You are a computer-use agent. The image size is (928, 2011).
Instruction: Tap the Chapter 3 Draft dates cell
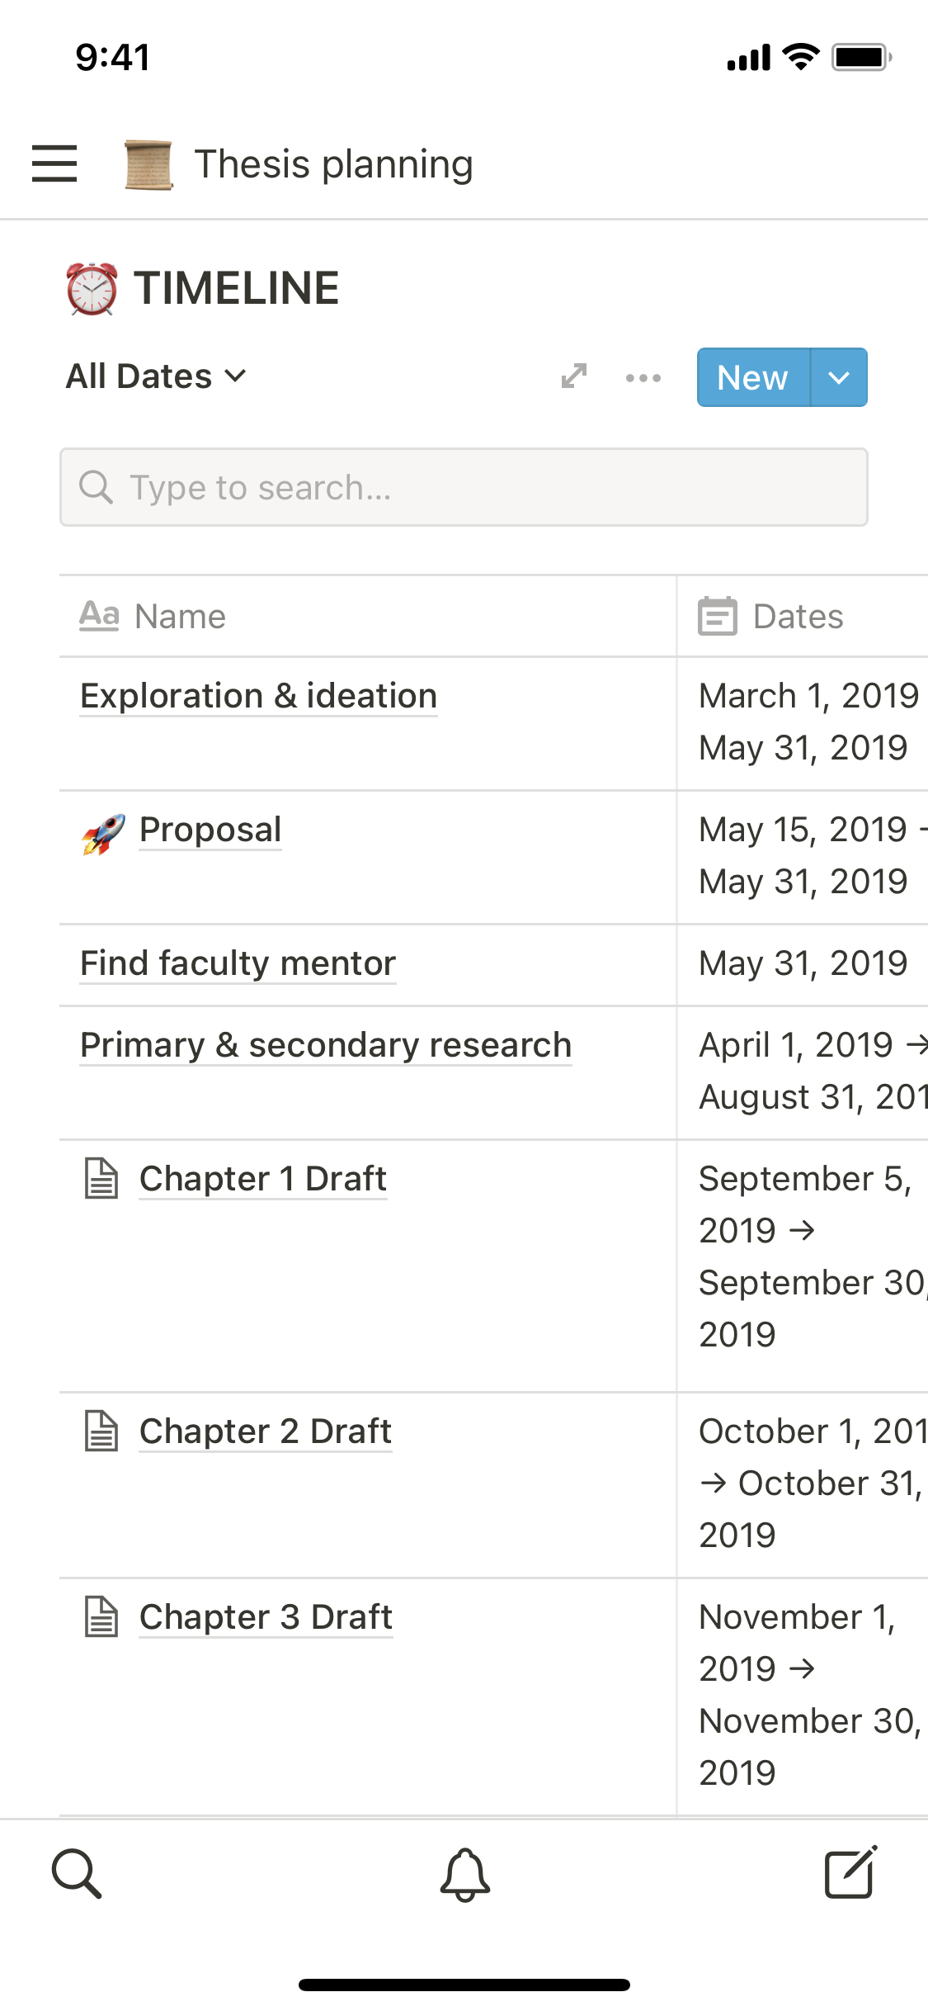coord(802,1694)
